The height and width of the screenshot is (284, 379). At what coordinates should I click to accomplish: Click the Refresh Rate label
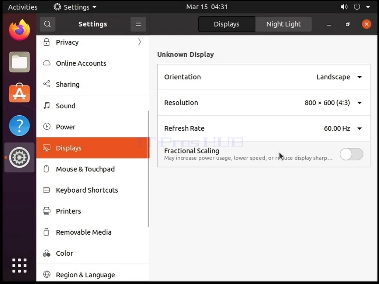[184, 128]
